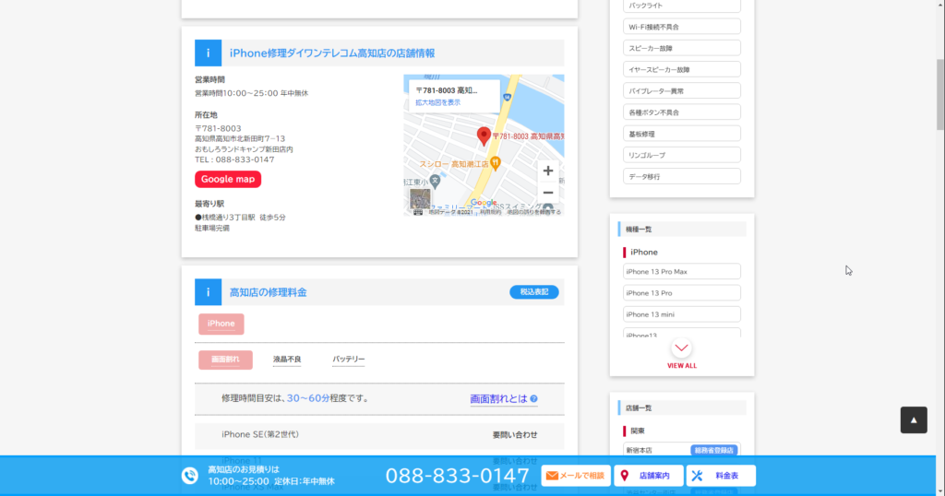The image size is (945, 496).
Task: Select the iPhone device tab
Action: click(221, 324)
